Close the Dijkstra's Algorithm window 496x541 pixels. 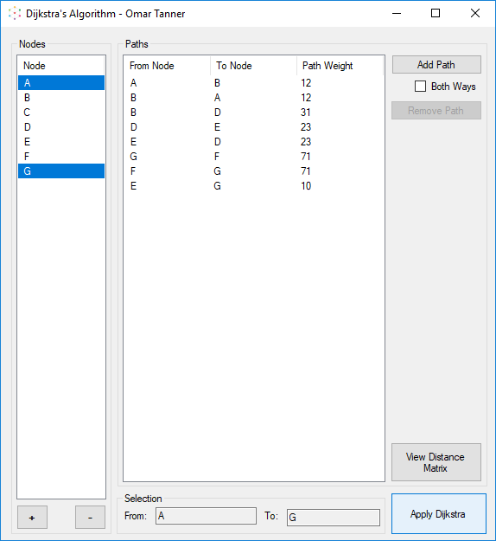475,14
